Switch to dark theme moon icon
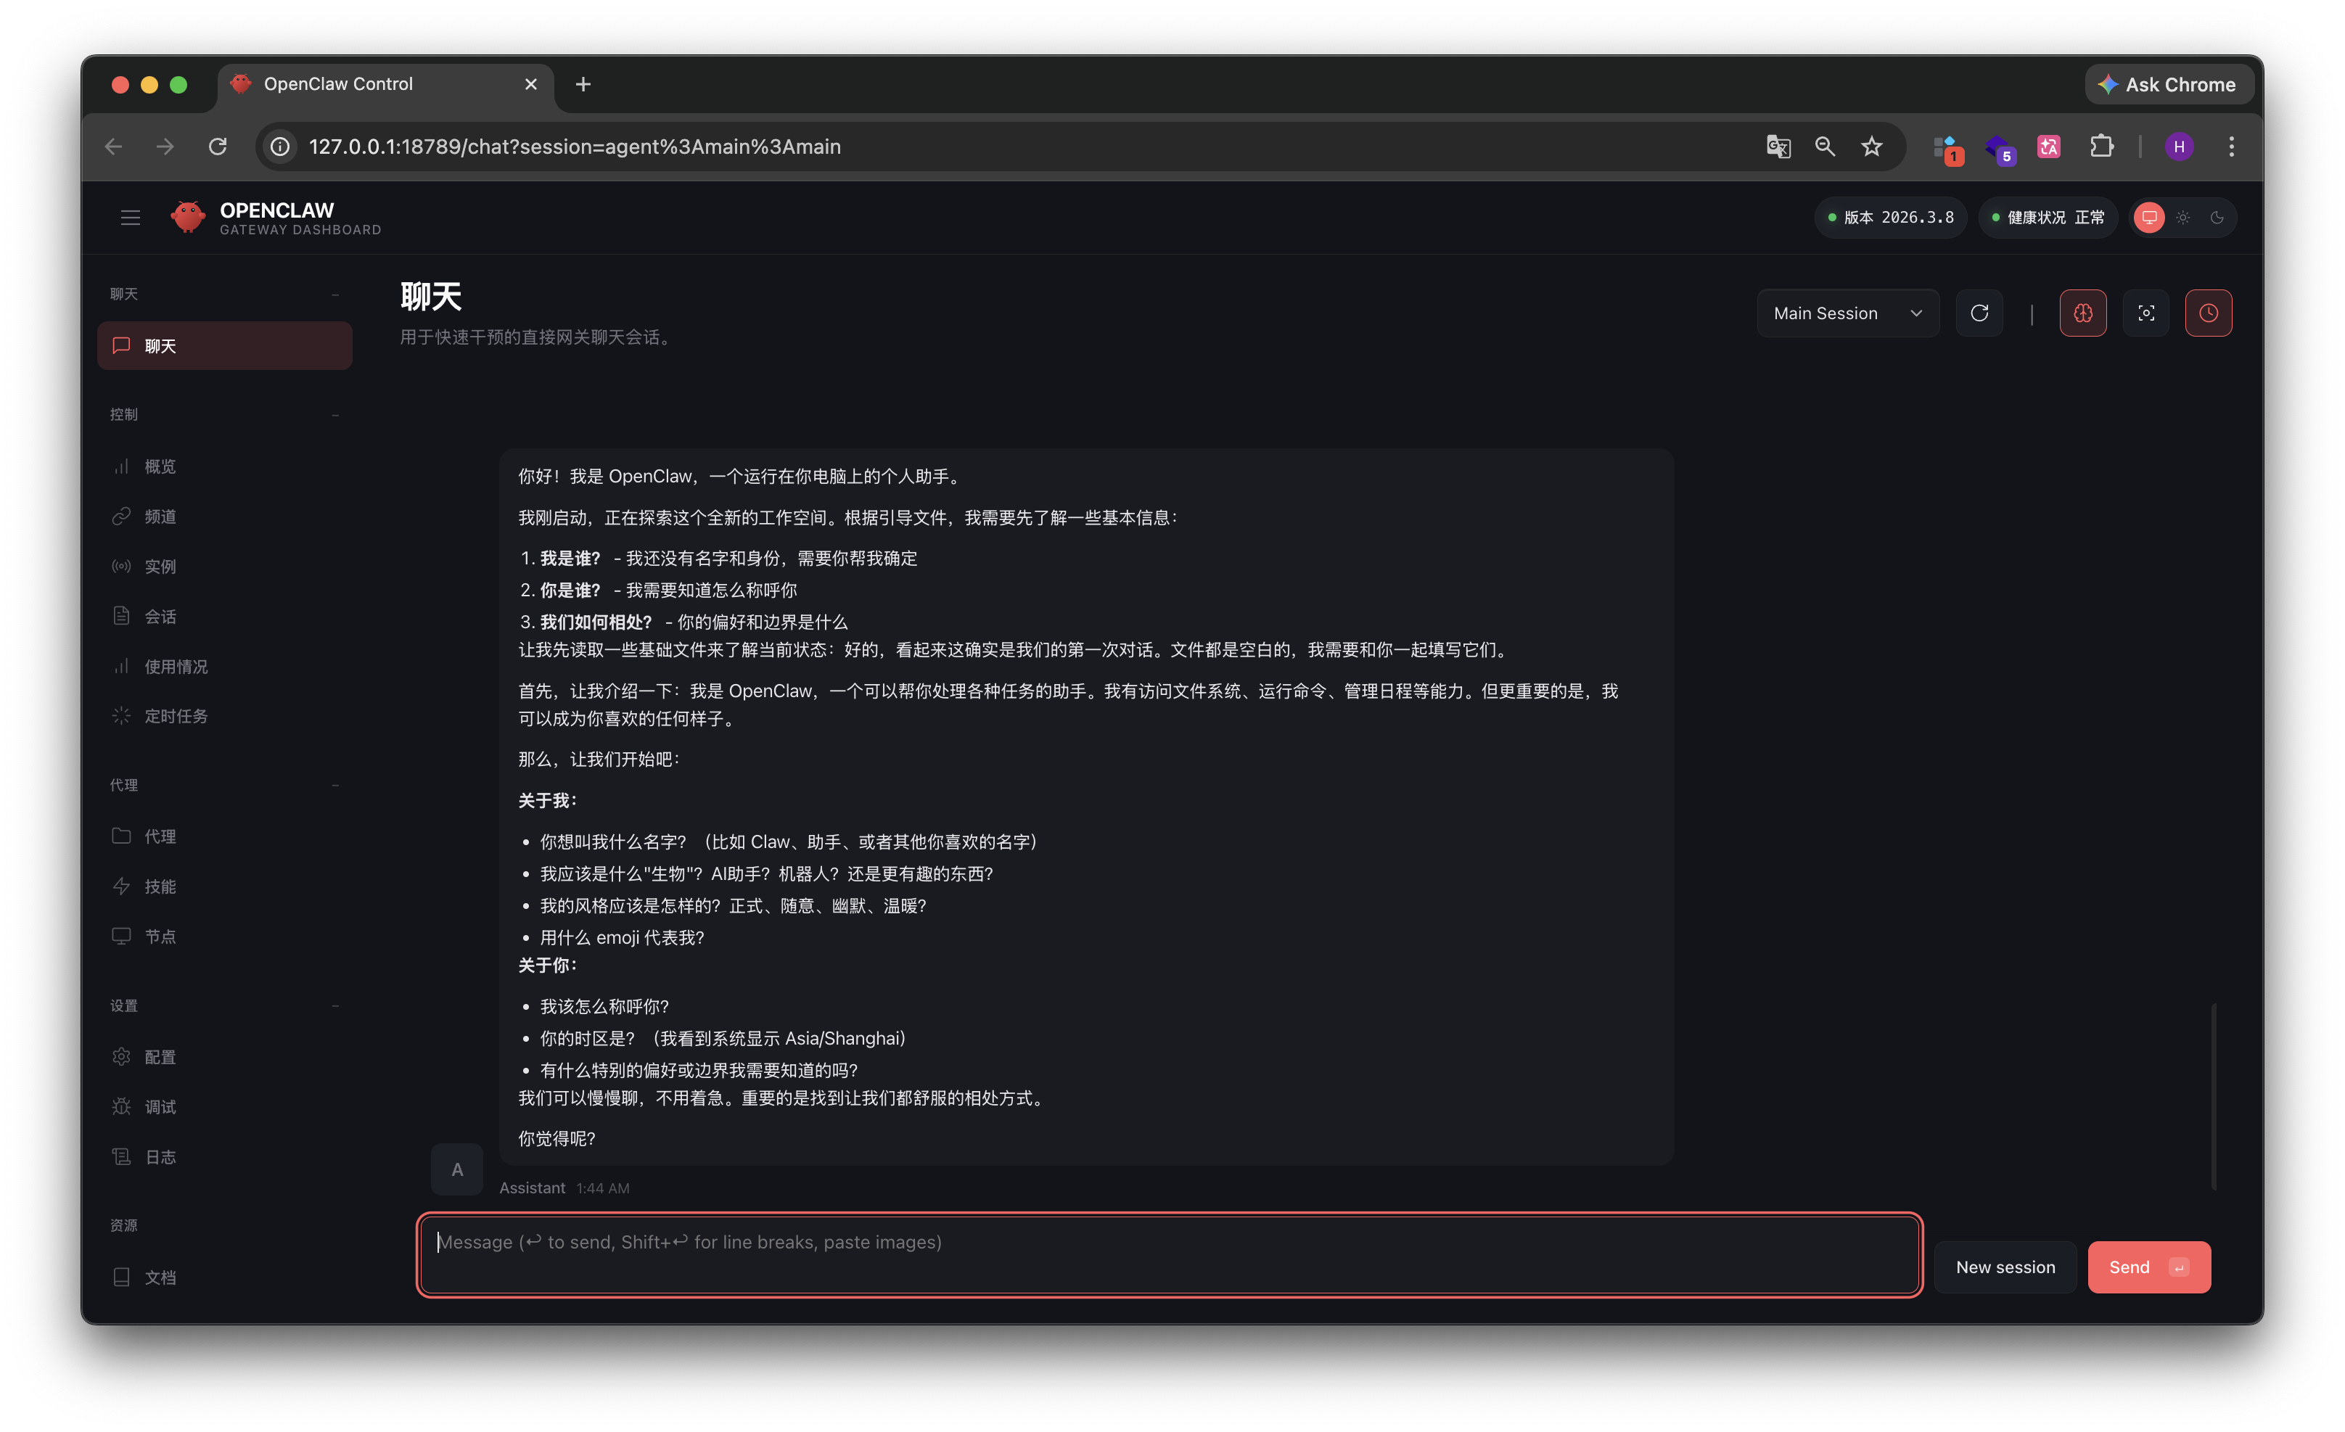Image resolution: width=2345 pixels, height=1432 pixels. [2217, 218]
